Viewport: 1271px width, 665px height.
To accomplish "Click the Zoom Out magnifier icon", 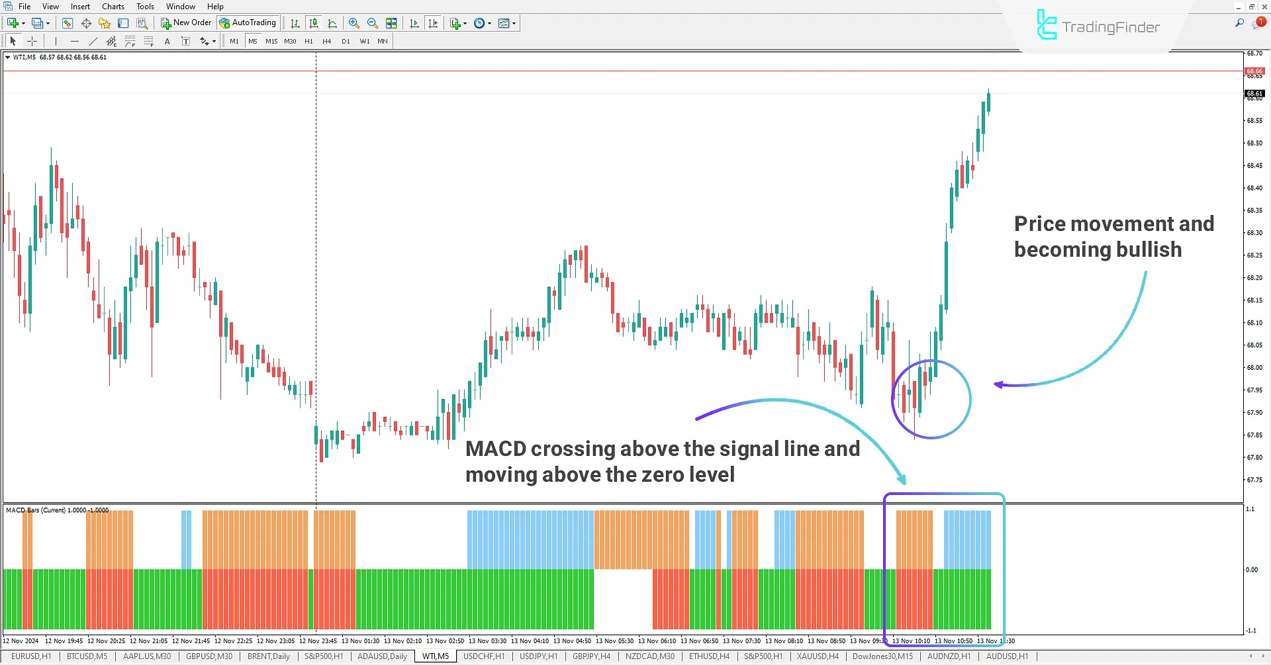I will (373, 23).
